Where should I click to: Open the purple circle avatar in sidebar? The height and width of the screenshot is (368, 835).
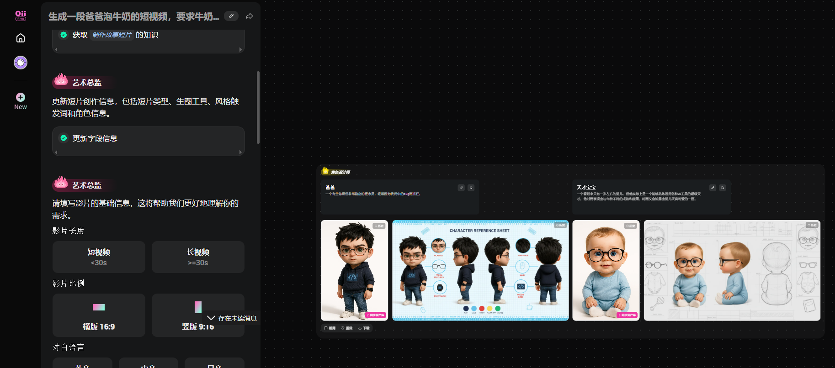tap(21, 63)
